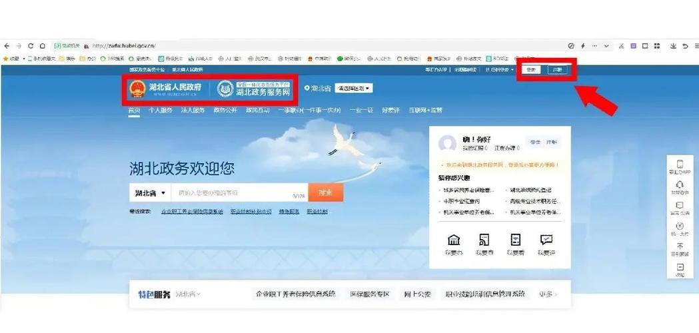The image size is (699, 333).
Task: Open the 一事联办(一件事一次办) navigation tab
Action: point(309,110)
